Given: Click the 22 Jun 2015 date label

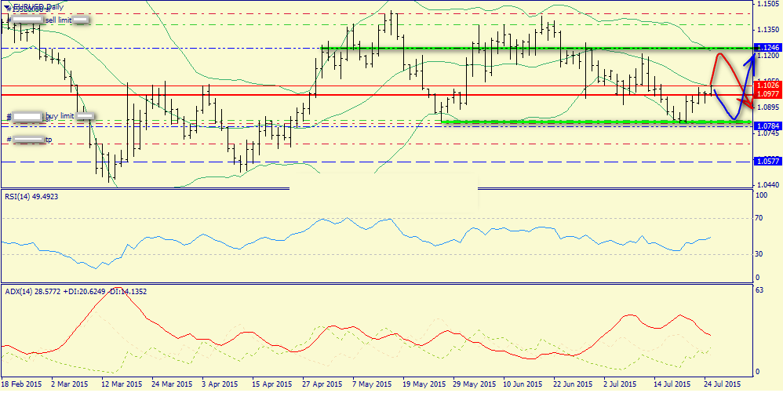Looking at the screenshot, I should point(574,384).
